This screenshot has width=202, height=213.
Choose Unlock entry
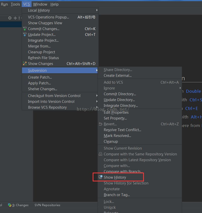(x=140, y=207)
